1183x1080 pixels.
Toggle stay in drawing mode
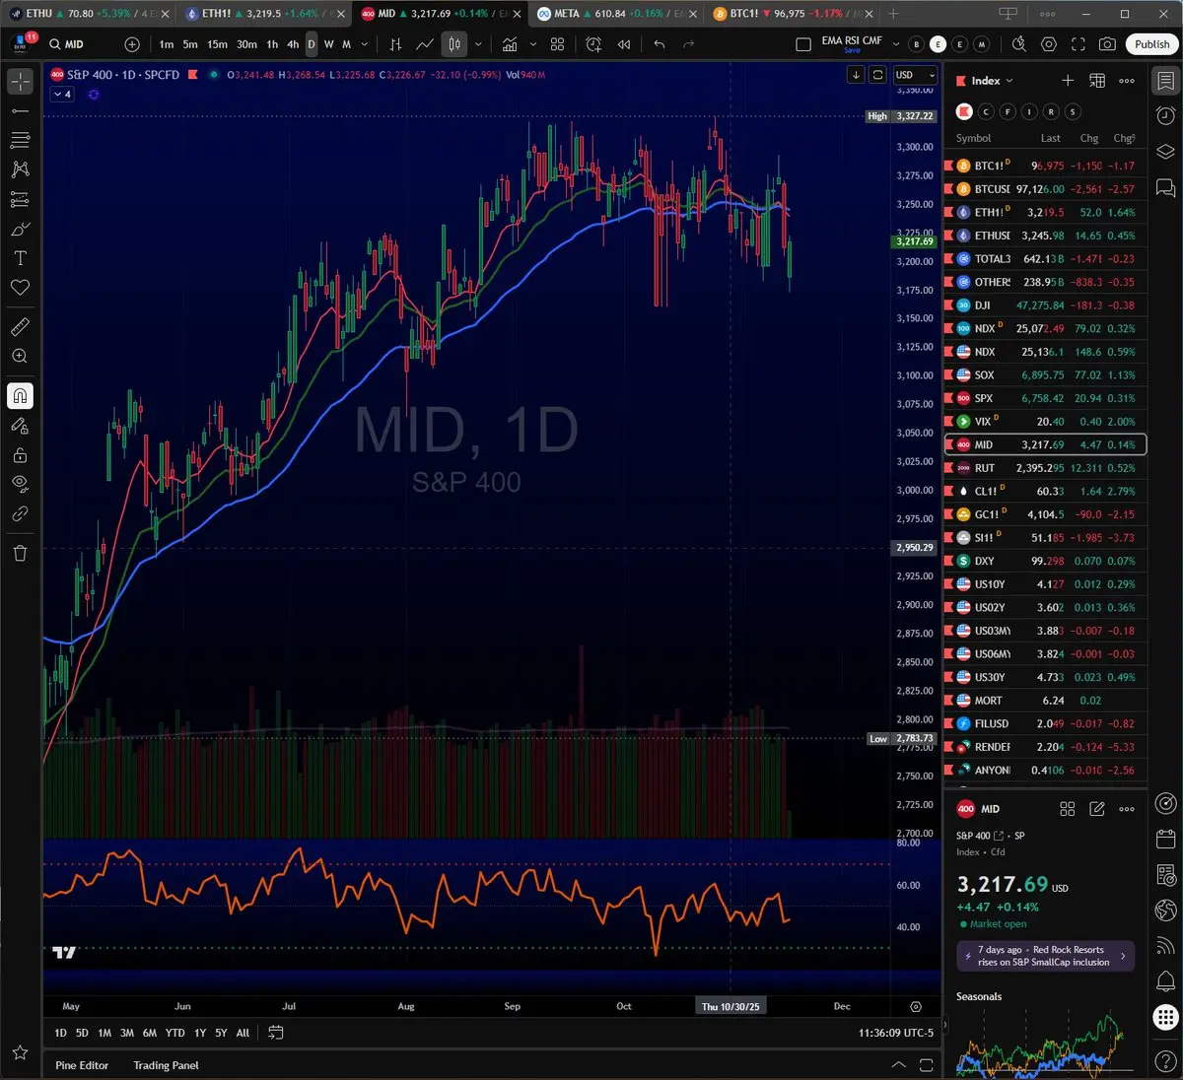pos(20,426)
